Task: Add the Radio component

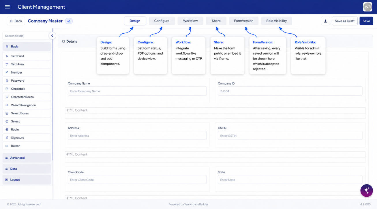Action: coord(27,130)
